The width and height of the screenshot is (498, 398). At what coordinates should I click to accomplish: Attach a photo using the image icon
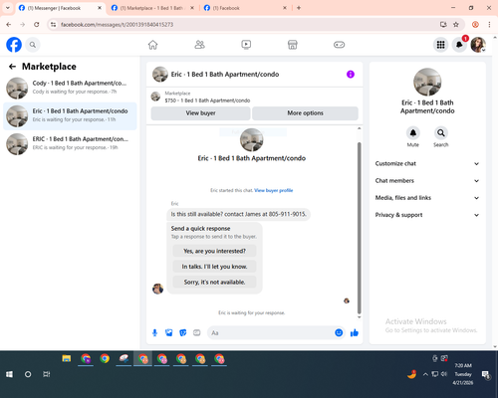[x=169, y=332]
